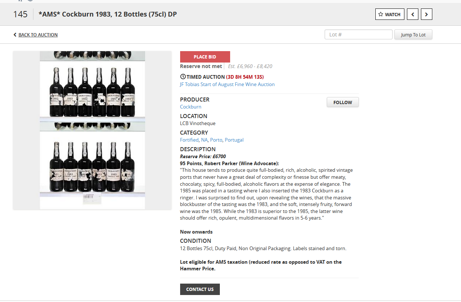Viewport: 461px width, 302px height.
Task: Open the Cockburn producer link
Action: click(x=190, y=107)
